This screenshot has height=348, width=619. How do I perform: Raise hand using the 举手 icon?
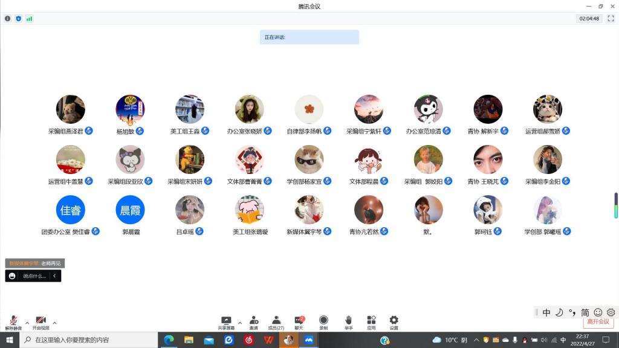click(x=348, y=321)
